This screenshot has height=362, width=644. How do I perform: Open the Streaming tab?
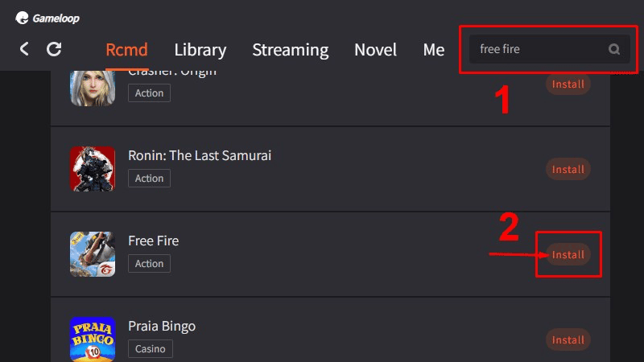pyautogui.click(x=291, y=50)
